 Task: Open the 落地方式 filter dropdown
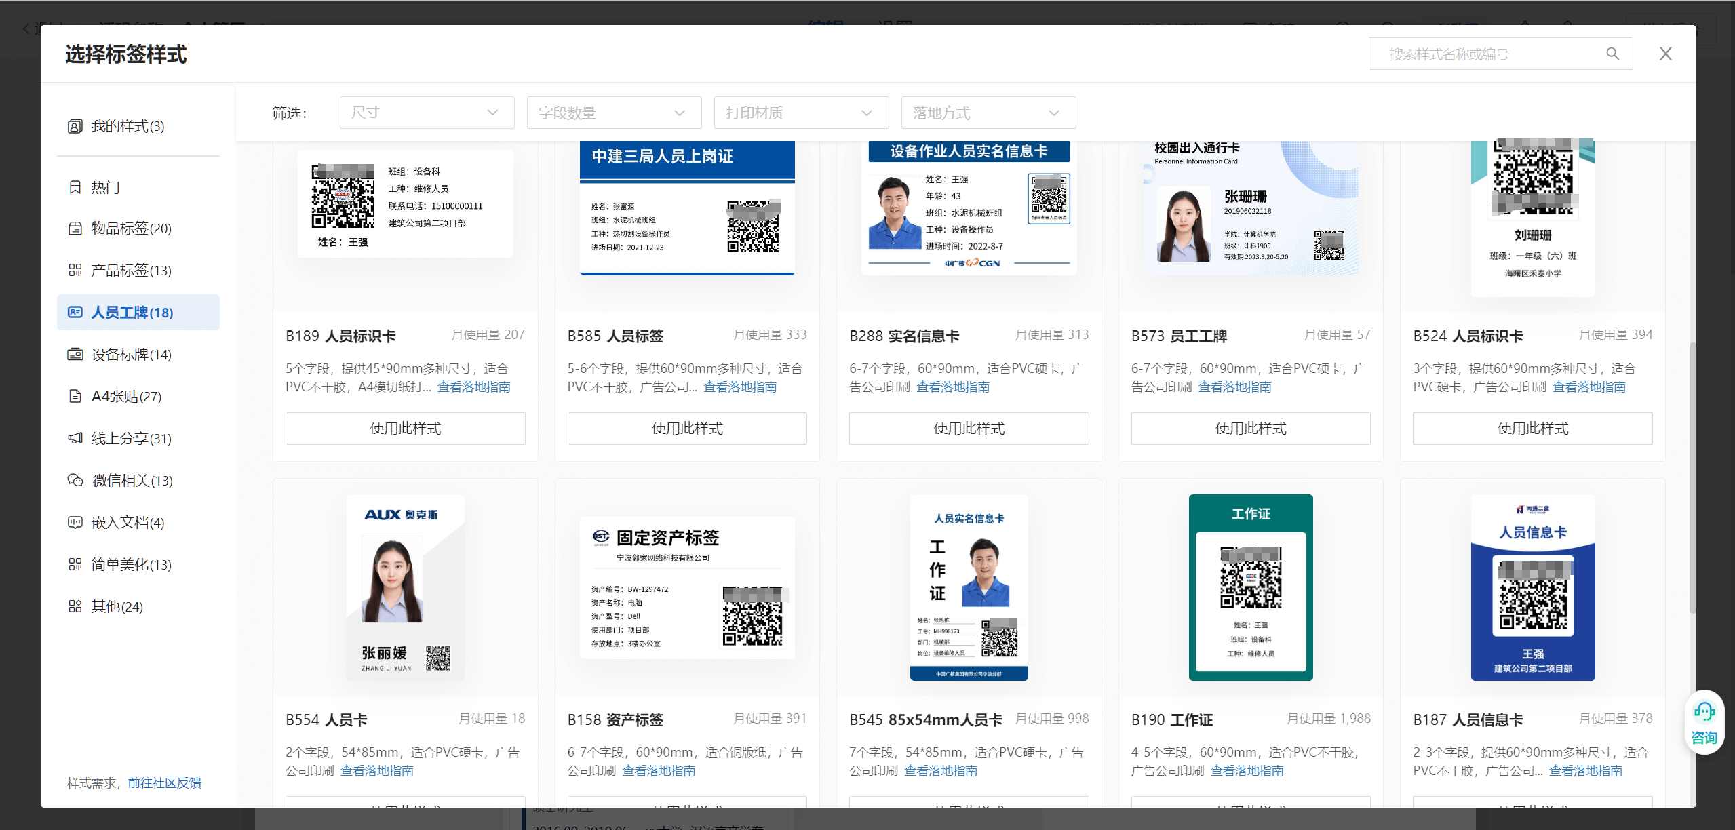click(988, 113)
